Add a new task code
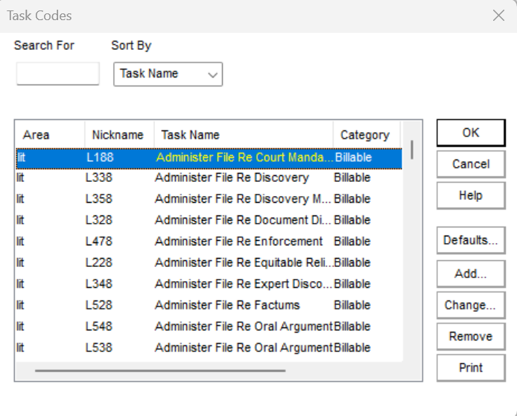Image resolution: width=517 pixels, height=416 pixels. point(470,274)
